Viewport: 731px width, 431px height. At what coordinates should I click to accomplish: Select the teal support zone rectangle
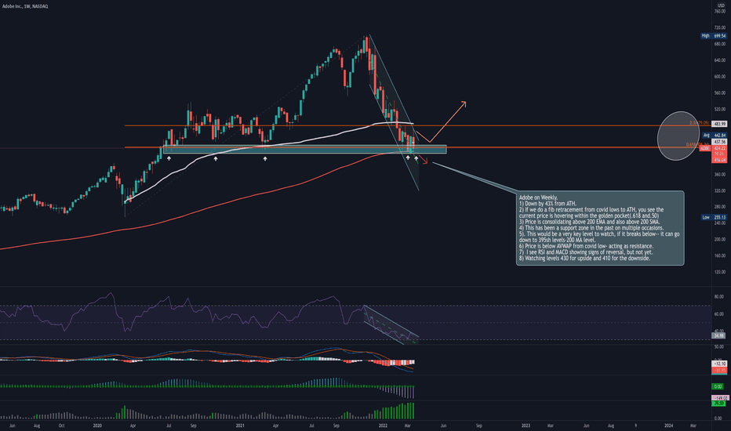(305, 149)
